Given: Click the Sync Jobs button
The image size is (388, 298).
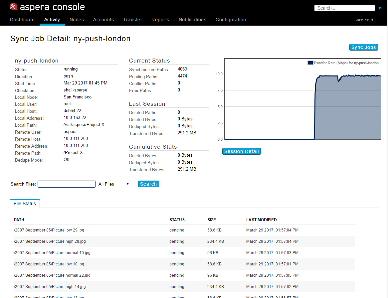Looking at the screenshot, I should 363,47.
